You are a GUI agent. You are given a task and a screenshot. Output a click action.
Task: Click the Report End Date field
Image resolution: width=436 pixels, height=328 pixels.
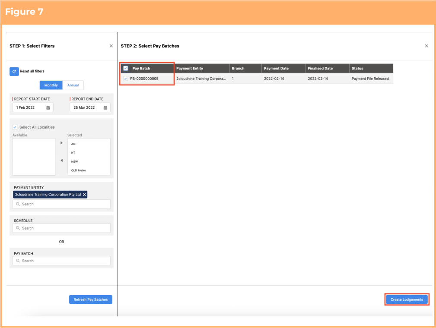click(x=90, y=107)
